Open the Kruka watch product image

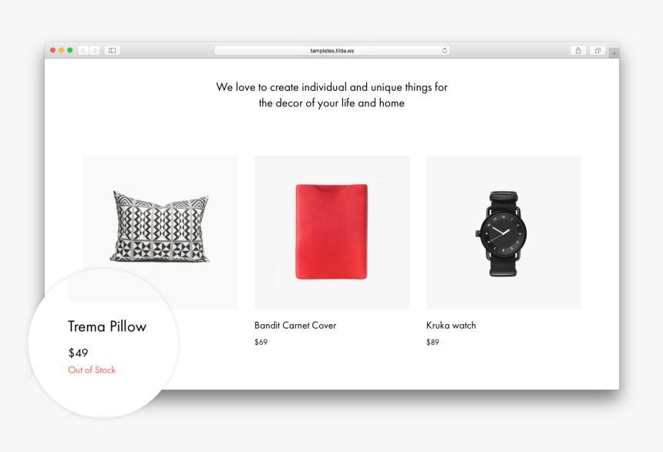[503, 233]
